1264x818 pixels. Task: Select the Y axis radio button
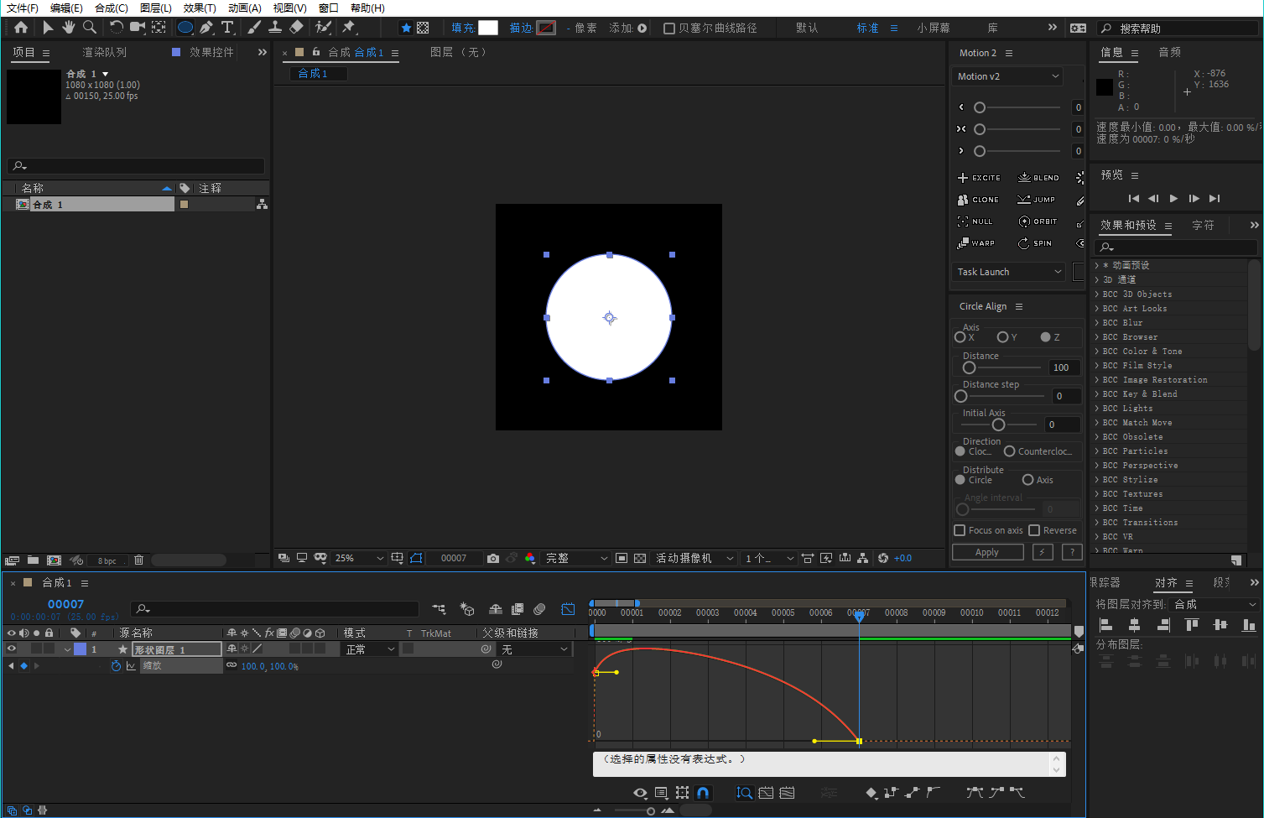pyautogui.click(x=1002, y=337)
